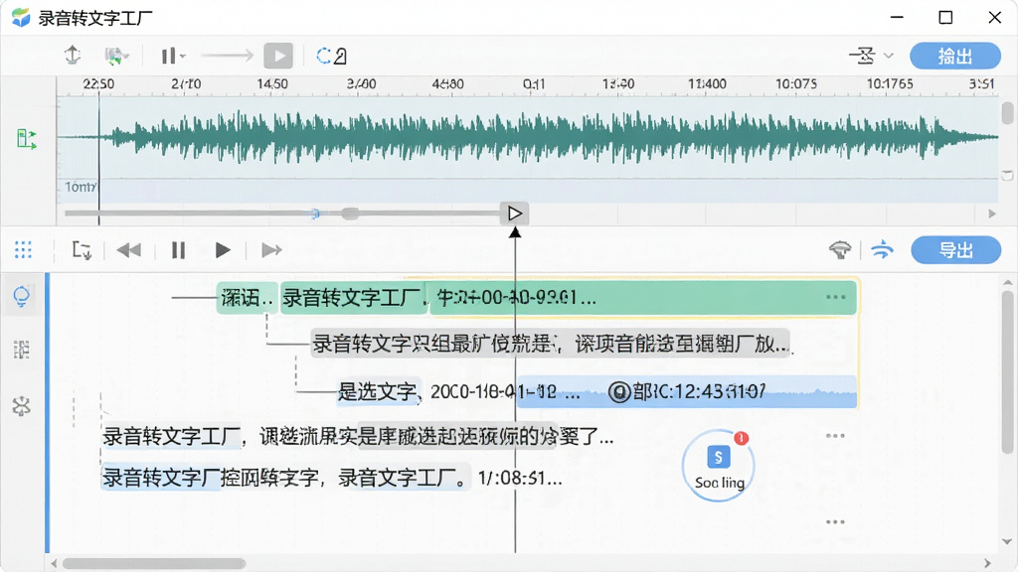The width and height of the screenshot is (1018, 572).
Task: Select the transcript line ending in 1/:08:51
Action: click(x=332, y=479)
